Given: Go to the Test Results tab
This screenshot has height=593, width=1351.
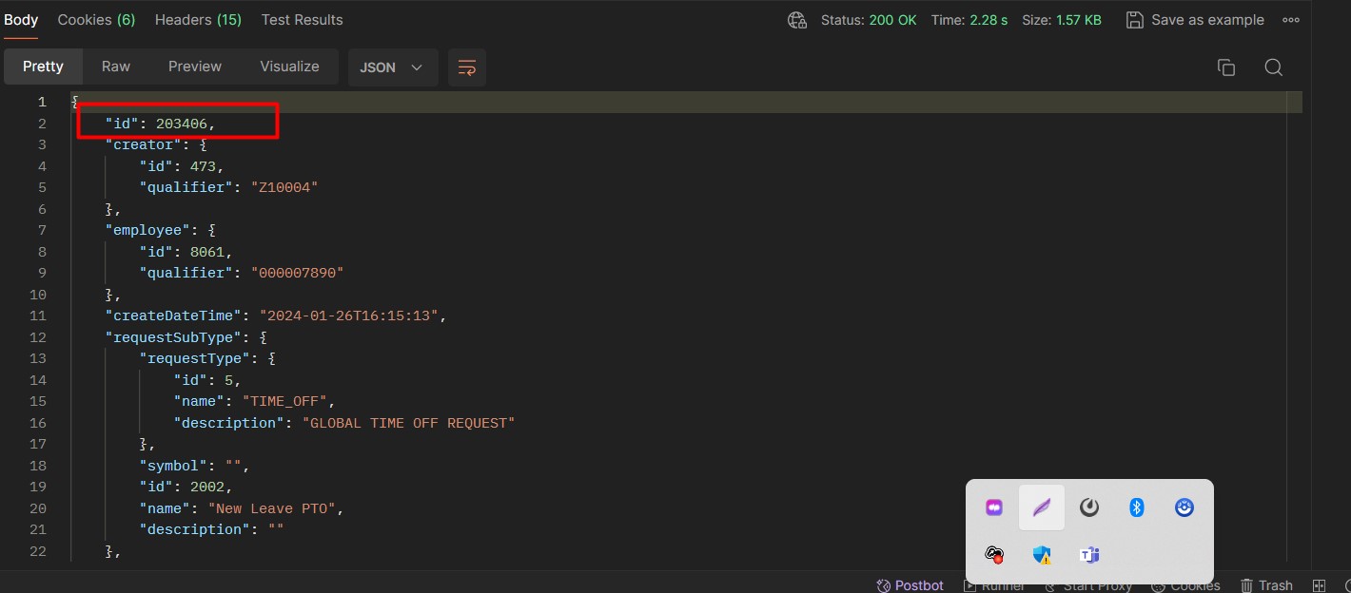Looking at the screenshot, I should coord(302,20).
